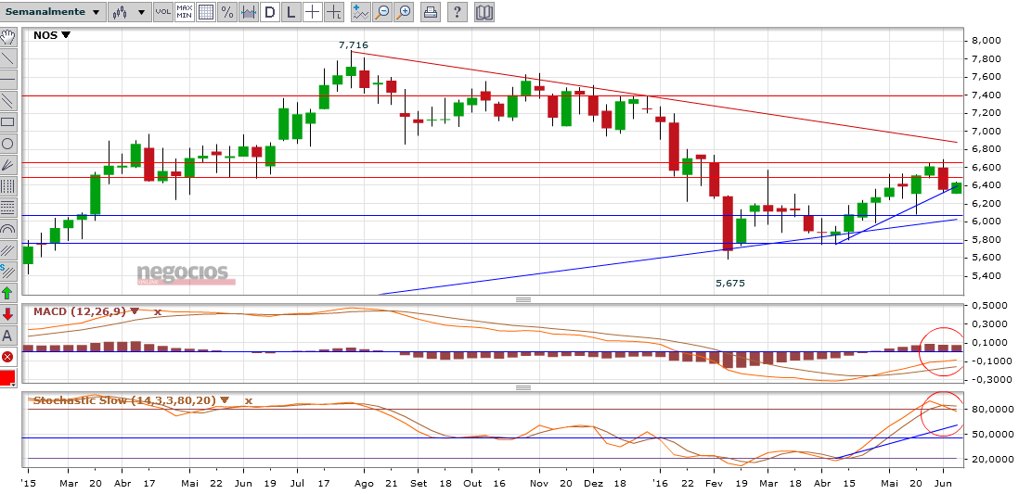Remove the MACD indicator with x

point(157,311)
